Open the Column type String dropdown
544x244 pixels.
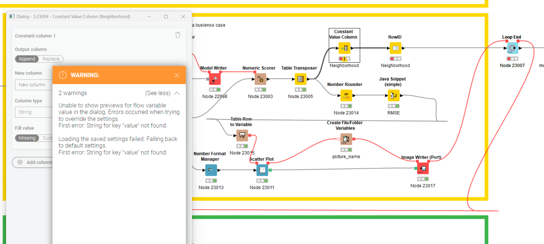34,112
